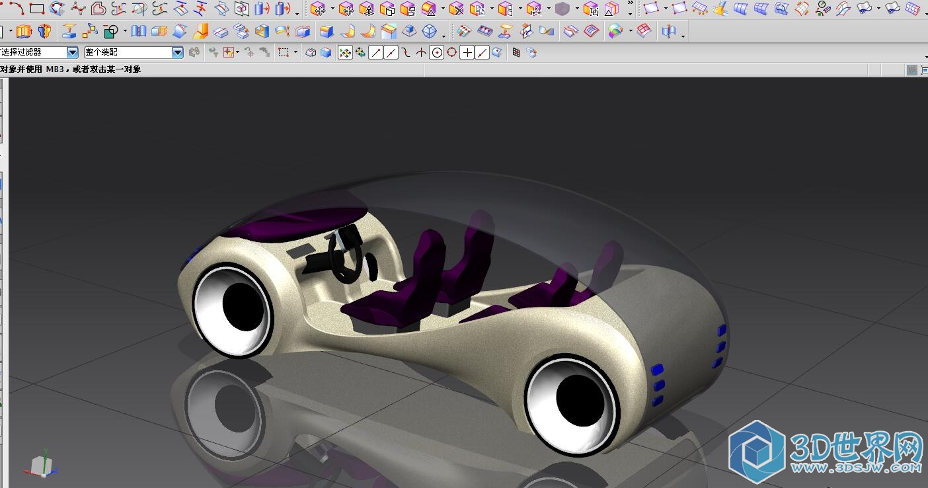Toggle the Control Point snap option
Image resolution: width=928 pixels, height=488 pixels.
click(406, 52)
